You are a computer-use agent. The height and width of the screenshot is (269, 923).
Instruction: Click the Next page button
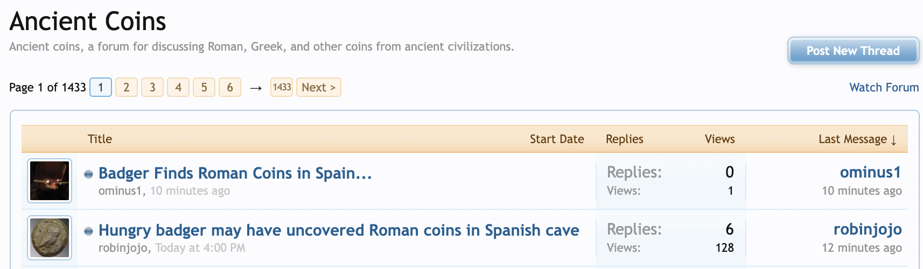pyautogui.click(x=318, y=87)
